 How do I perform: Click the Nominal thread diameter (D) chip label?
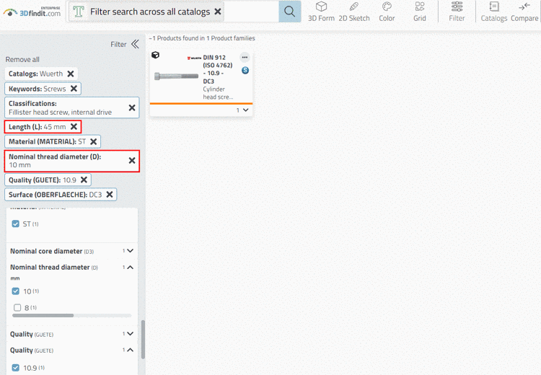pos(55,161)
